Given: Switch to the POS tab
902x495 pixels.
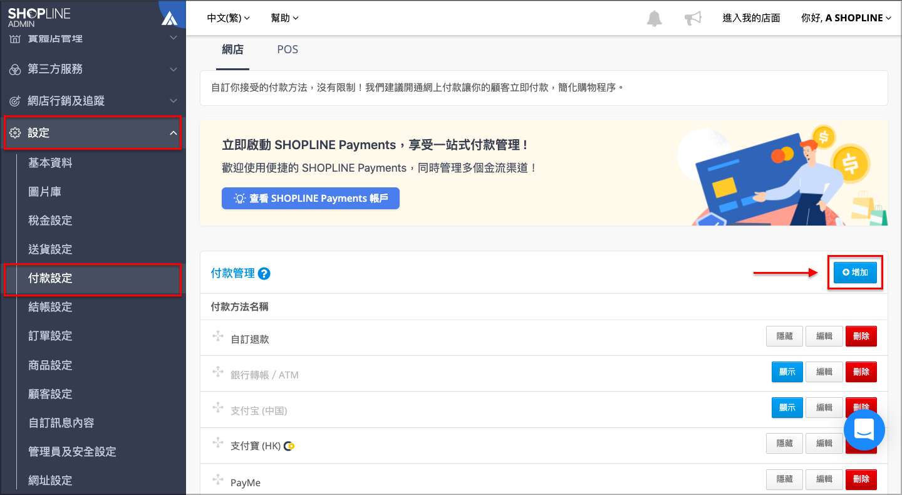Looking at the screenshot, I should click(x=288, y=49).
